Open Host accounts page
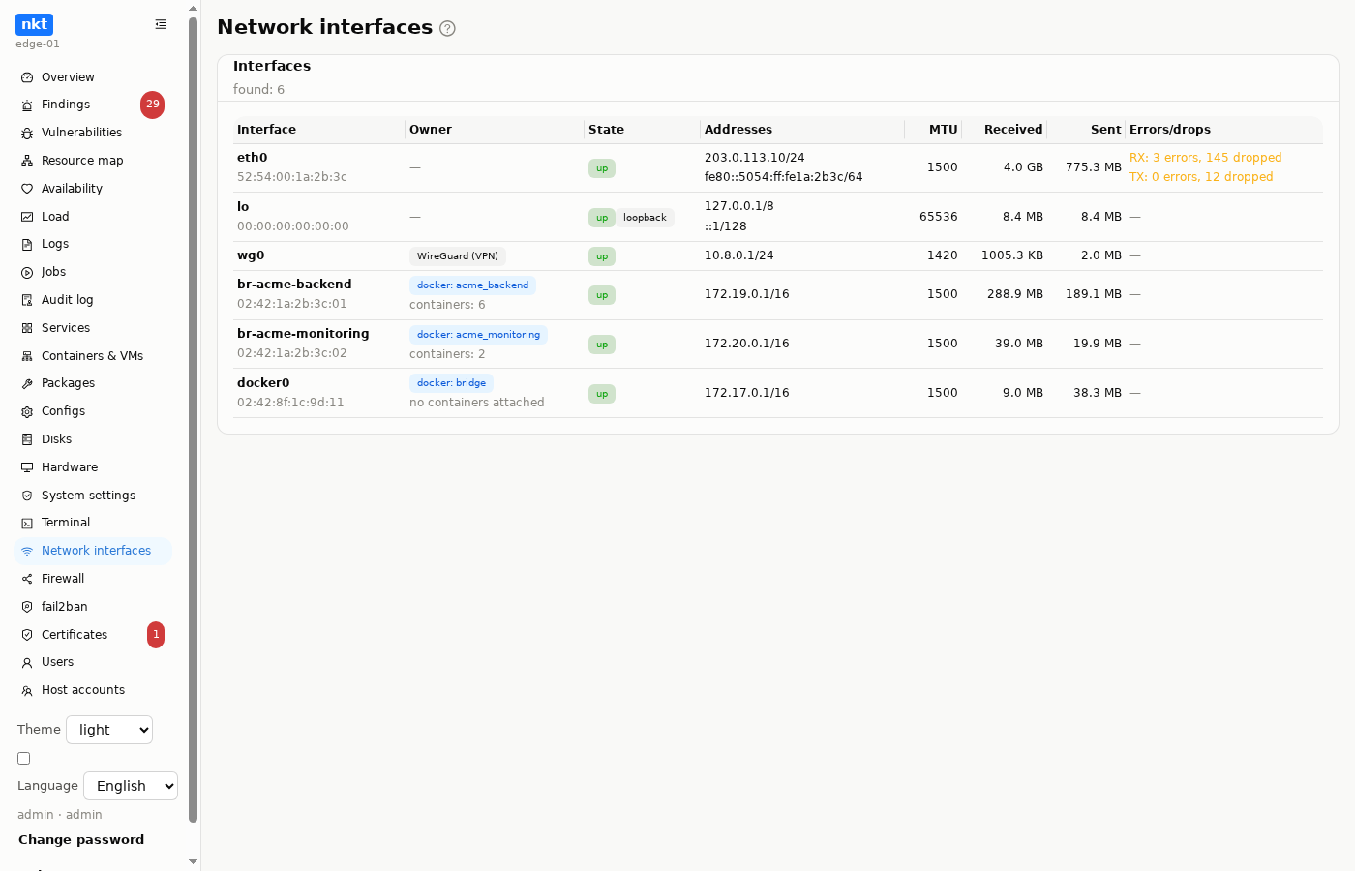 93,690
